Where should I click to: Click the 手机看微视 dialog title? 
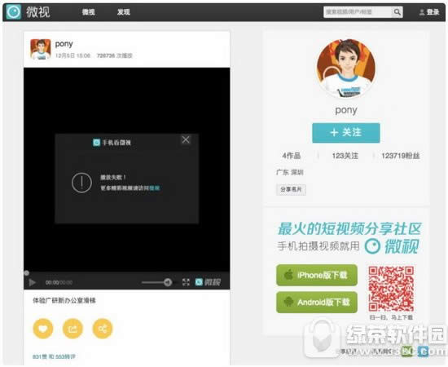click(x=112, y=143)
